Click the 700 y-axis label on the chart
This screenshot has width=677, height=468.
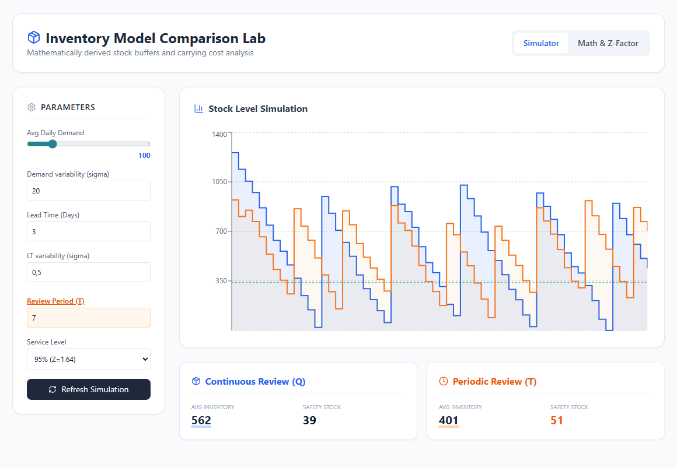point(221,231)
